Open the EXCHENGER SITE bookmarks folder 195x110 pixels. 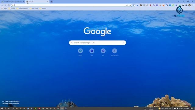pos(23,9)
